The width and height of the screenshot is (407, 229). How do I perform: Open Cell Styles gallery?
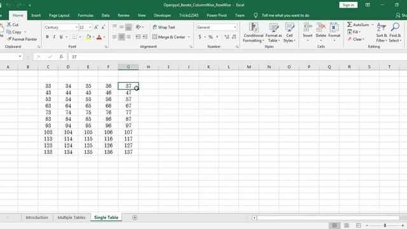[x=289, y=32]
